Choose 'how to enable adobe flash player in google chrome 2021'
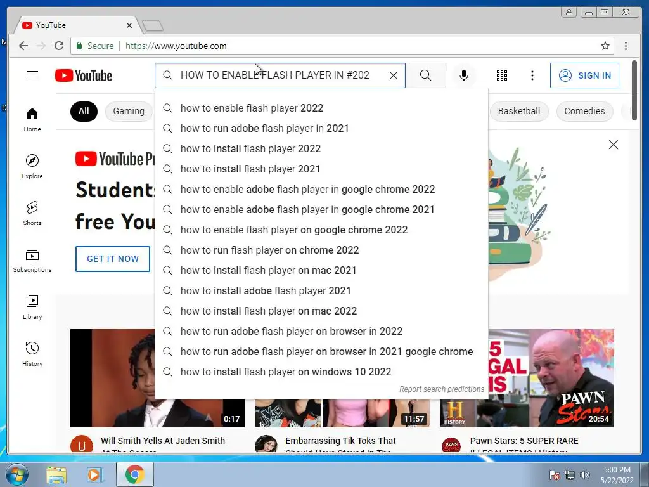The image size is (649, 487). click(321, 209)
